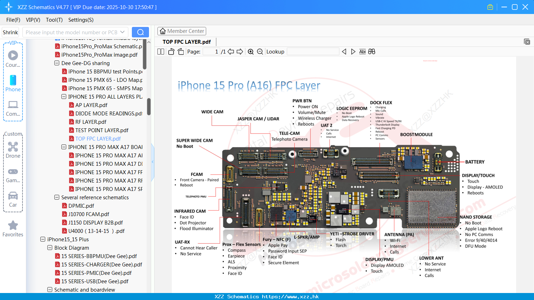Click the binoculars search icon
The width and height of the screenshot is (534, 300).
[372, 51]
